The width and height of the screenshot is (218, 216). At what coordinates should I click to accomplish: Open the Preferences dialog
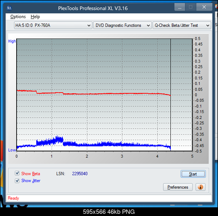178,187
